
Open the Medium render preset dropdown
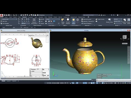[x=118, y=19]
